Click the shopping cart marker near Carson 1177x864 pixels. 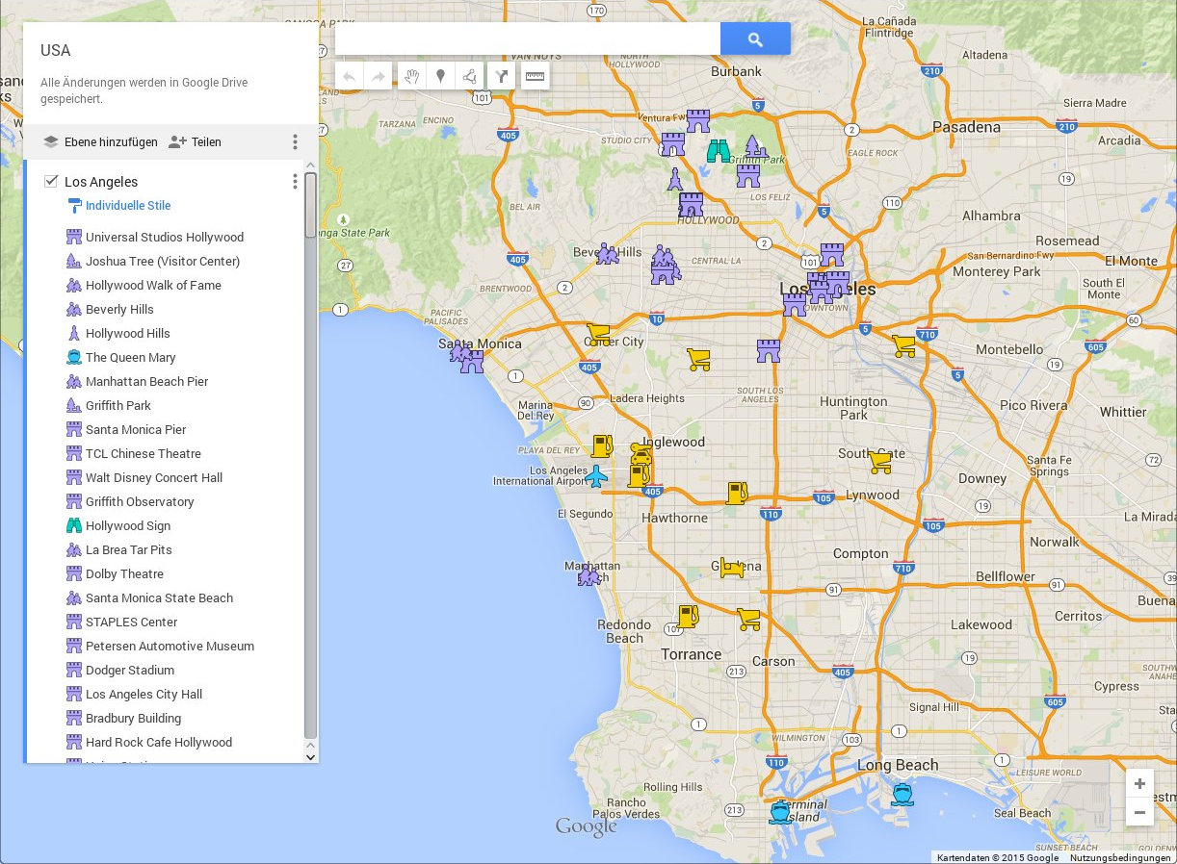click(748, 619)
